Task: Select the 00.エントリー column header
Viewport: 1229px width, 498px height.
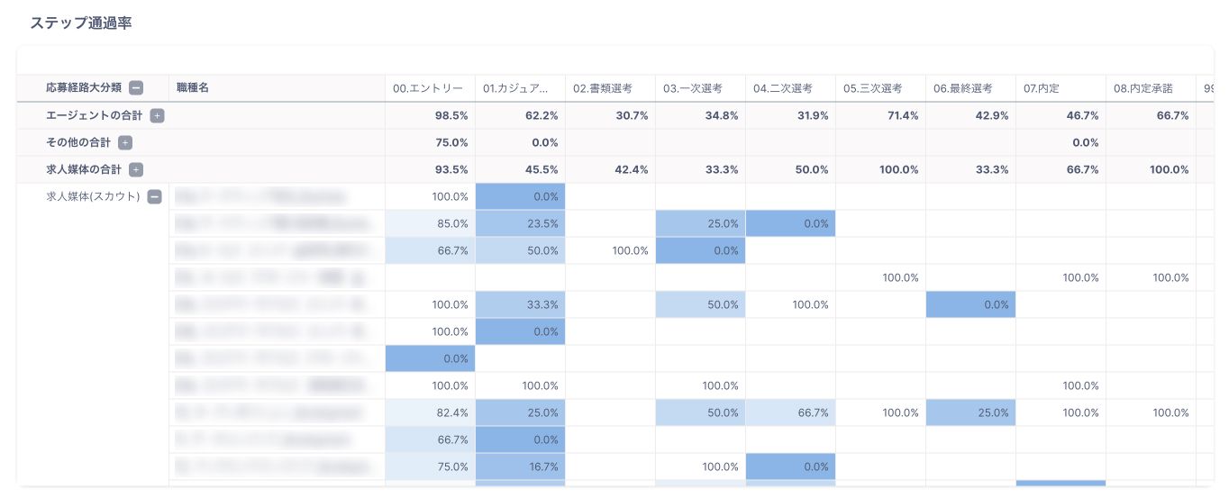Action: tap(428, 88)
